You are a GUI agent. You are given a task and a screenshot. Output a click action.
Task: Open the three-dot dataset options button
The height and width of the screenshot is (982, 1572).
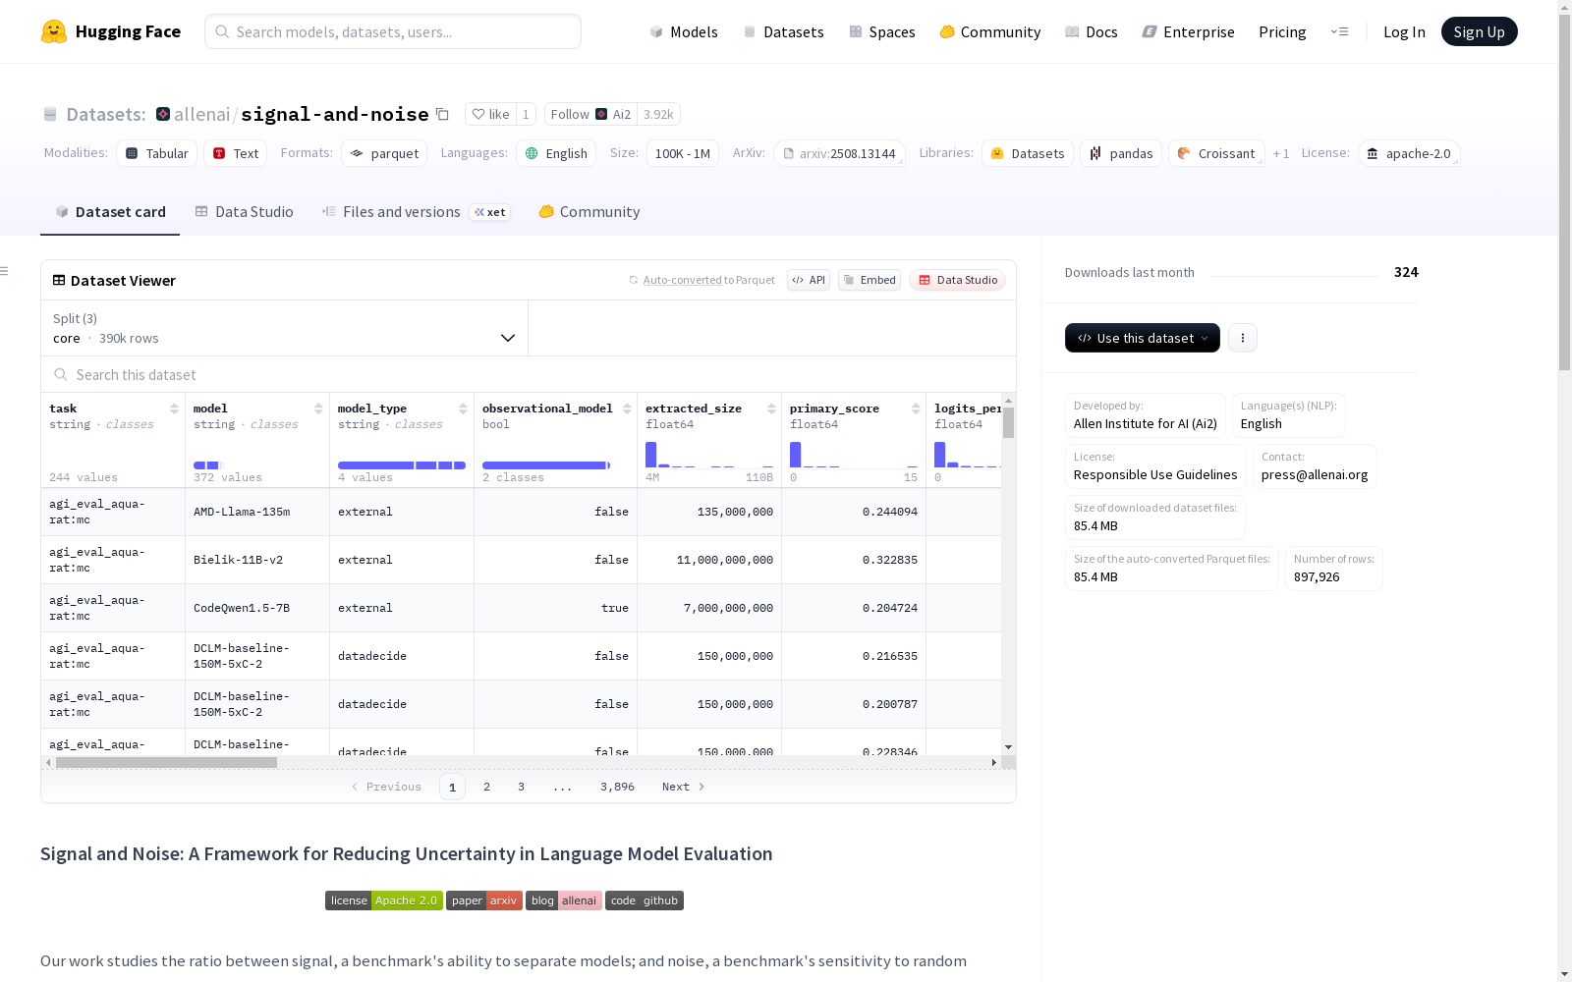[1243, 338]
